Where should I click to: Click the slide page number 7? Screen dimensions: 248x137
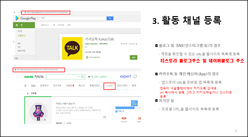click(x=236, y=131)
